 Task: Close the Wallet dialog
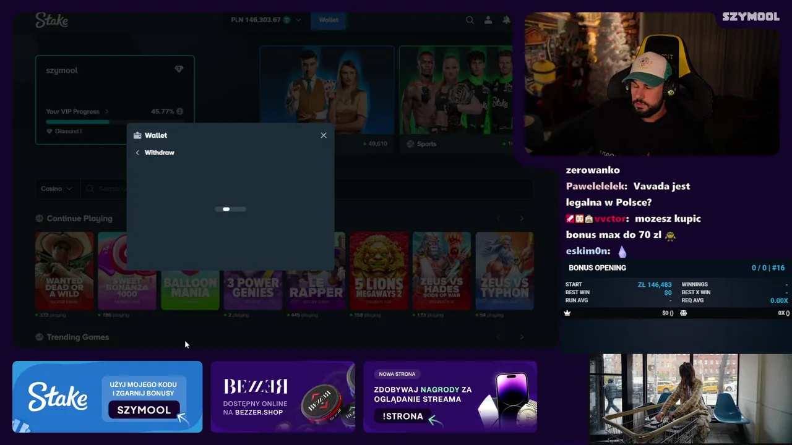pos(324,135)
